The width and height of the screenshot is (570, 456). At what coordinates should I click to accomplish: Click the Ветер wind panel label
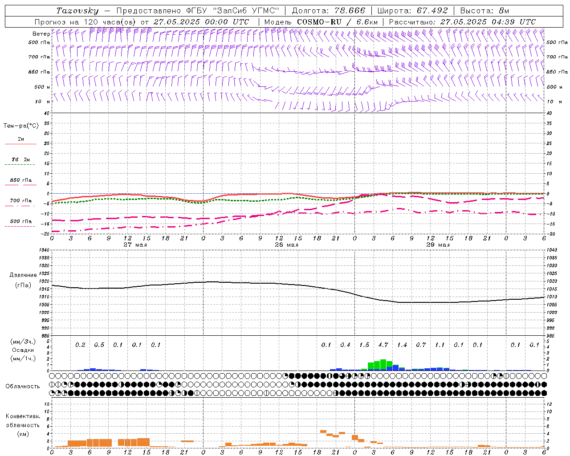point(41,34)
